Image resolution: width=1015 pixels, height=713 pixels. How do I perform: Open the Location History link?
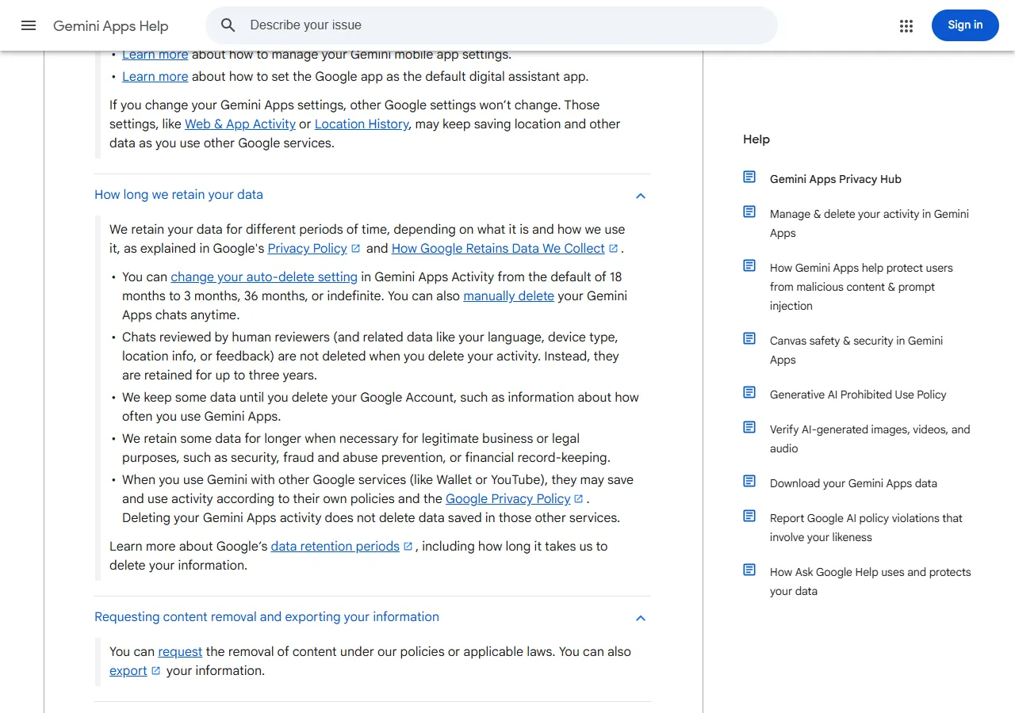click(x=362, y=124)
